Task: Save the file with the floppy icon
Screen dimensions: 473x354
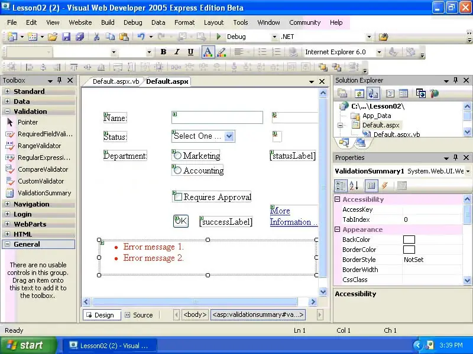Action: pyautogui.click(x=66, y=37)
